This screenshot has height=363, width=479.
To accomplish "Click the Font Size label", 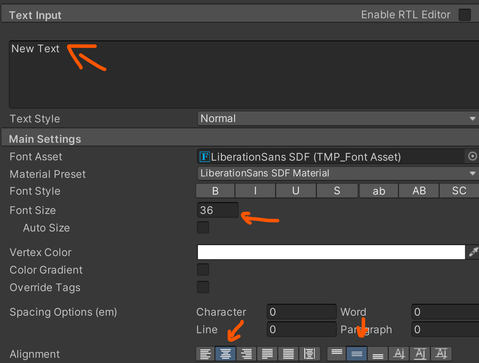I will click(33, 210).
